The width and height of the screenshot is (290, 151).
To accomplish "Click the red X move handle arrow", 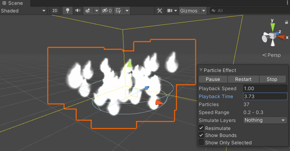I will click(159, 102).
